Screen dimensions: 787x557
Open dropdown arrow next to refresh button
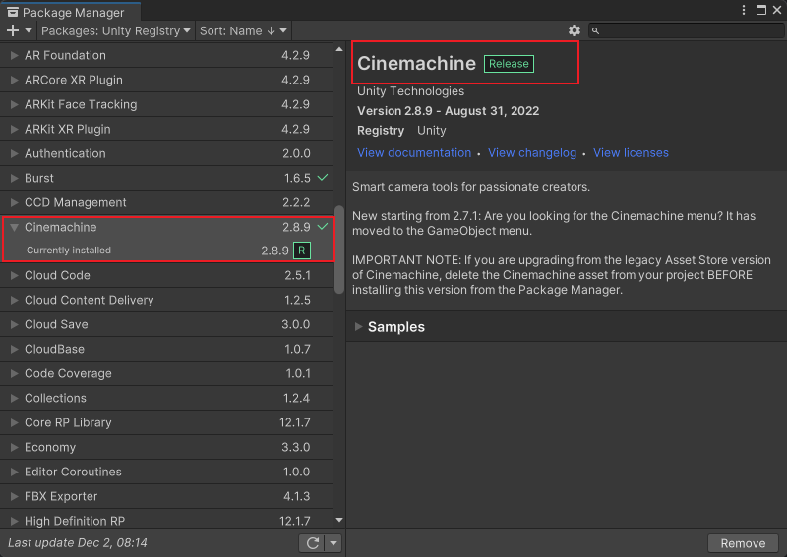(333, 543)
